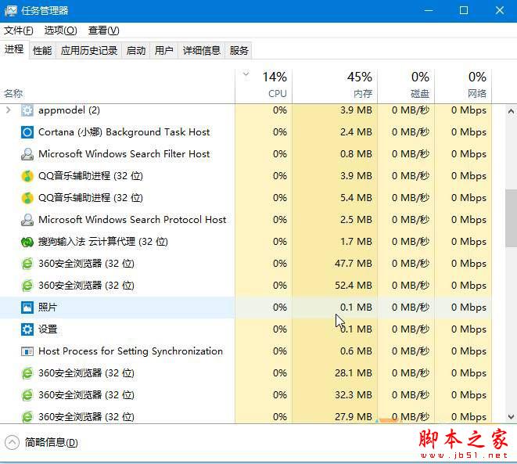Viewport: 517px width, 464px height.
Task: Open the 查看(V) menu
Action: pos(103,31)
